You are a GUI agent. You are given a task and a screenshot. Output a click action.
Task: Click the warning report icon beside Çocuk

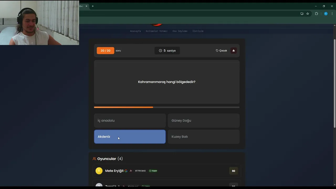[x=233, y=51]
